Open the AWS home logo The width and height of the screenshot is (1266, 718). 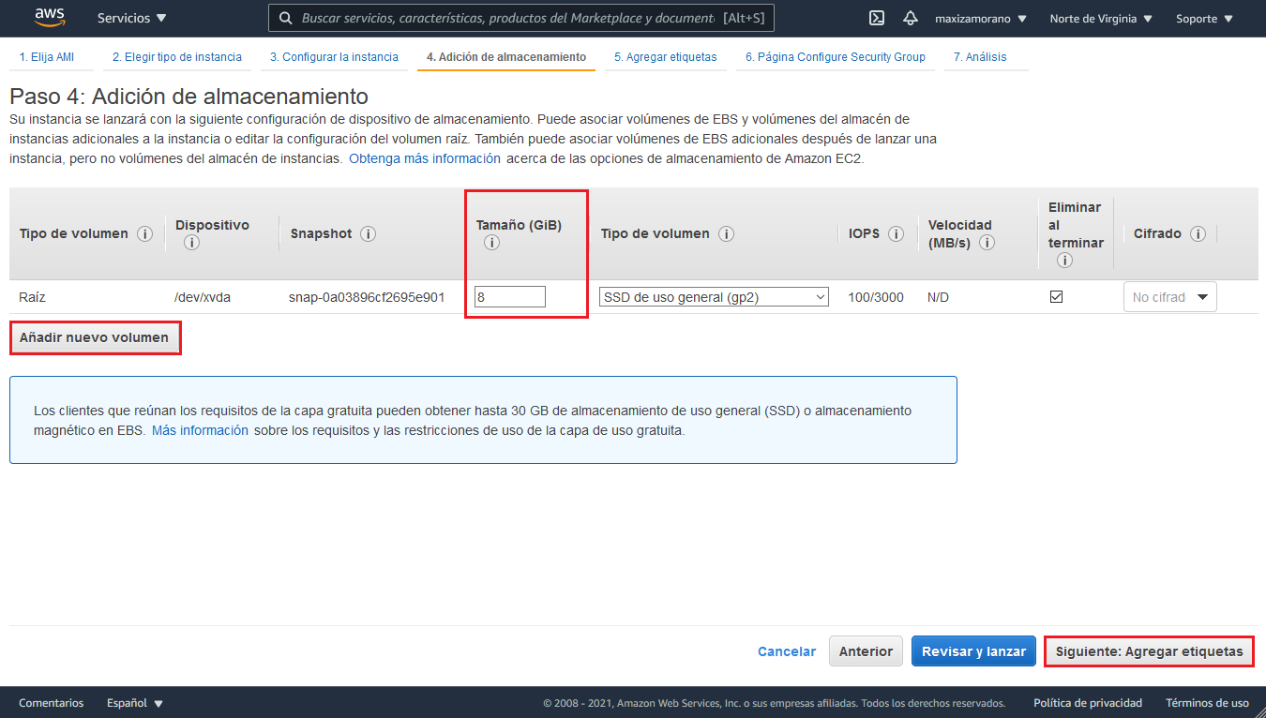tap(49, 17)
